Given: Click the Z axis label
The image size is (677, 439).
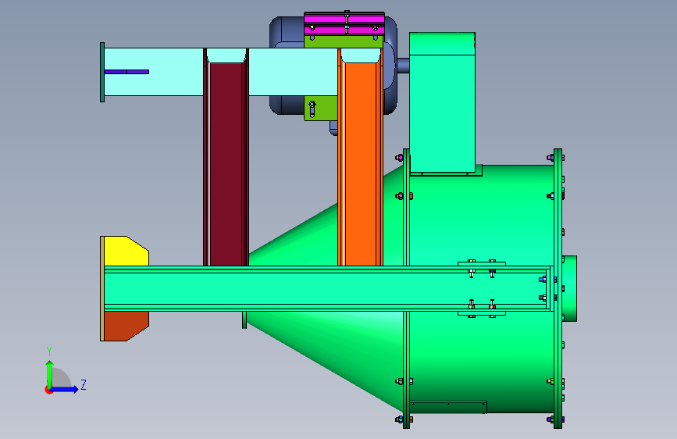Looking at the screenshot, I should (84, 385).
